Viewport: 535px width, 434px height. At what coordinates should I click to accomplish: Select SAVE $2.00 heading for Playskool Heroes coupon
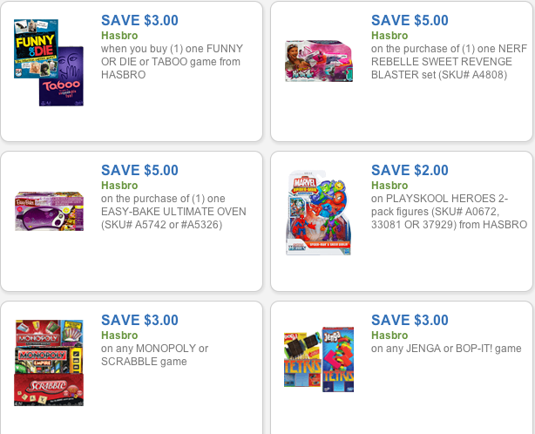tap(410, 170)
